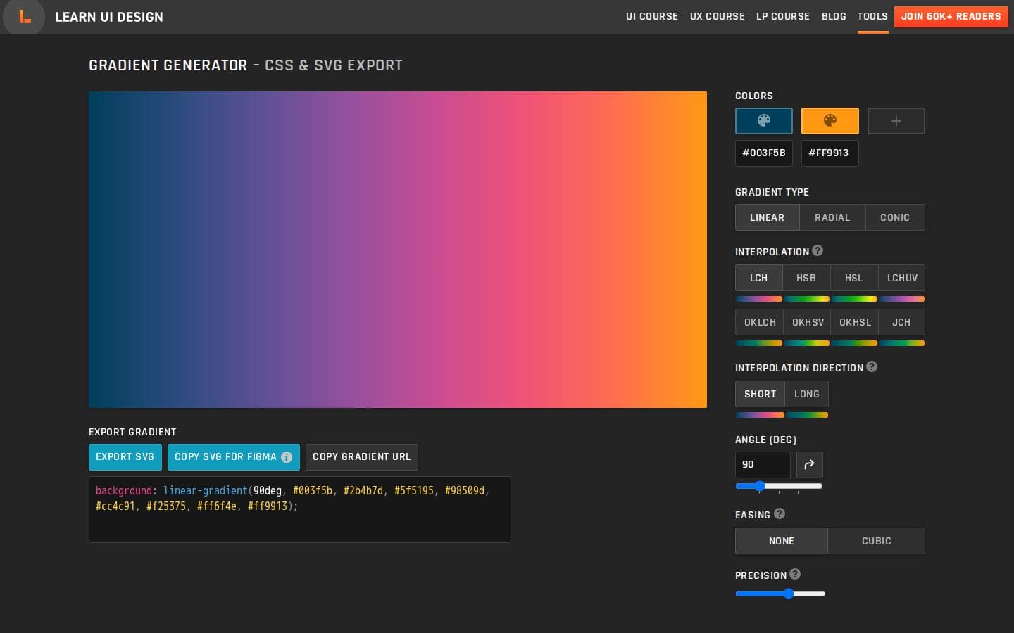Set interpolation direction to Long
The width and height of the screenshot is (1014, 633).
[x=807, y=394]
